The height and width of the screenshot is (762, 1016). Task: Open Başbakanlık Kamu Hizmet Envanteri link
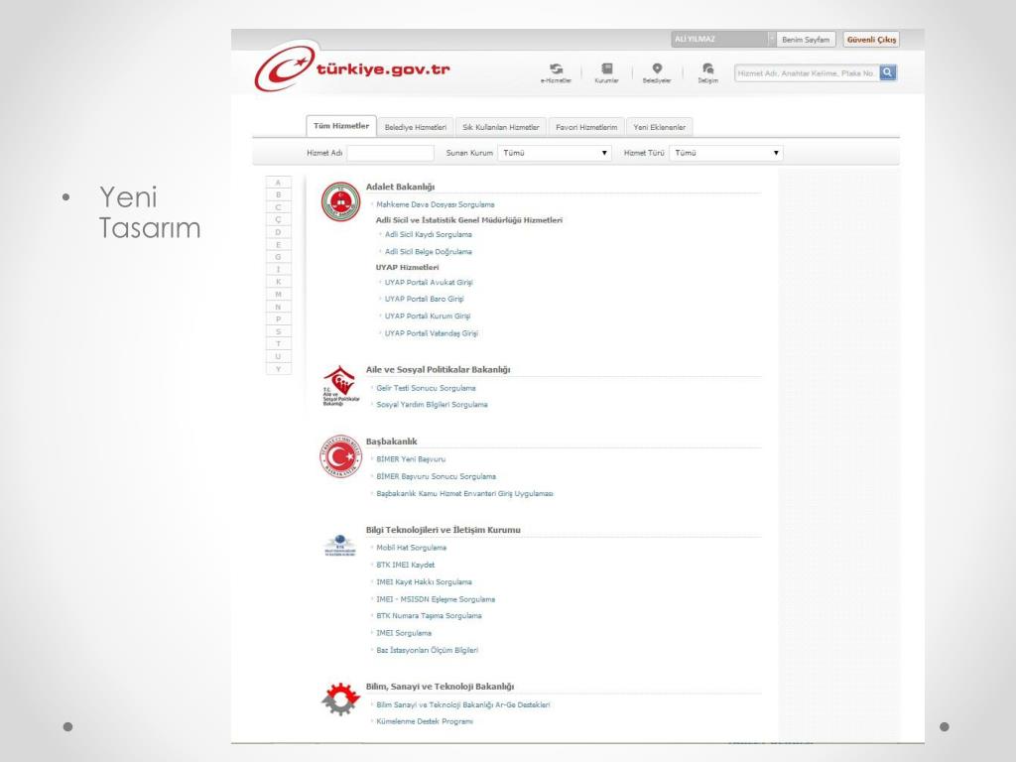(x=464, y=494)
